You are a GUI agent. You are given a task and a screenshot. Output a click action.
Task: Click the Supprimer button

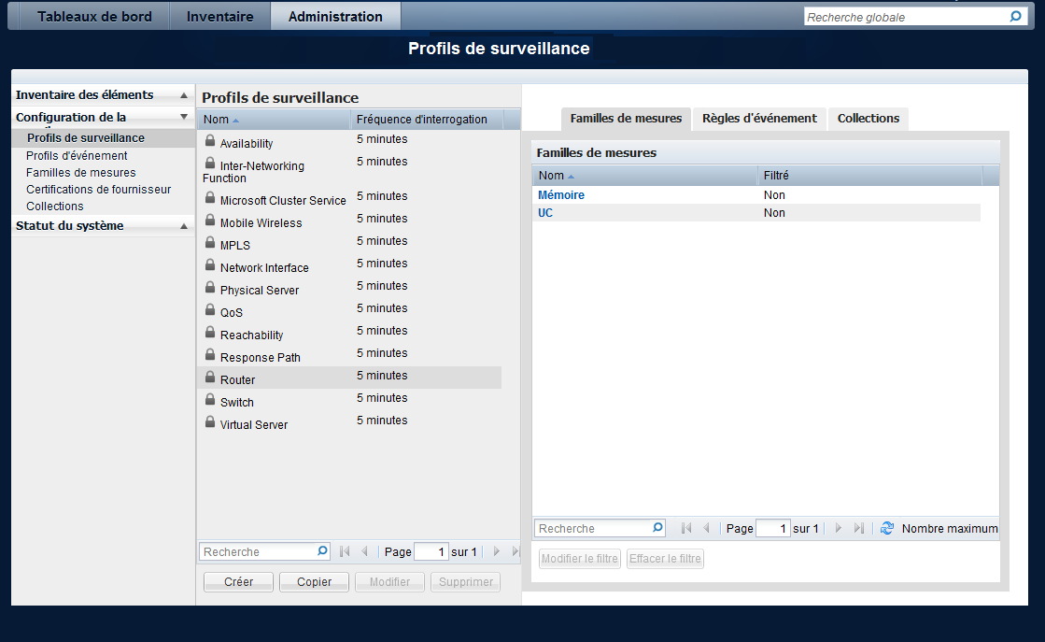(466, 582)
